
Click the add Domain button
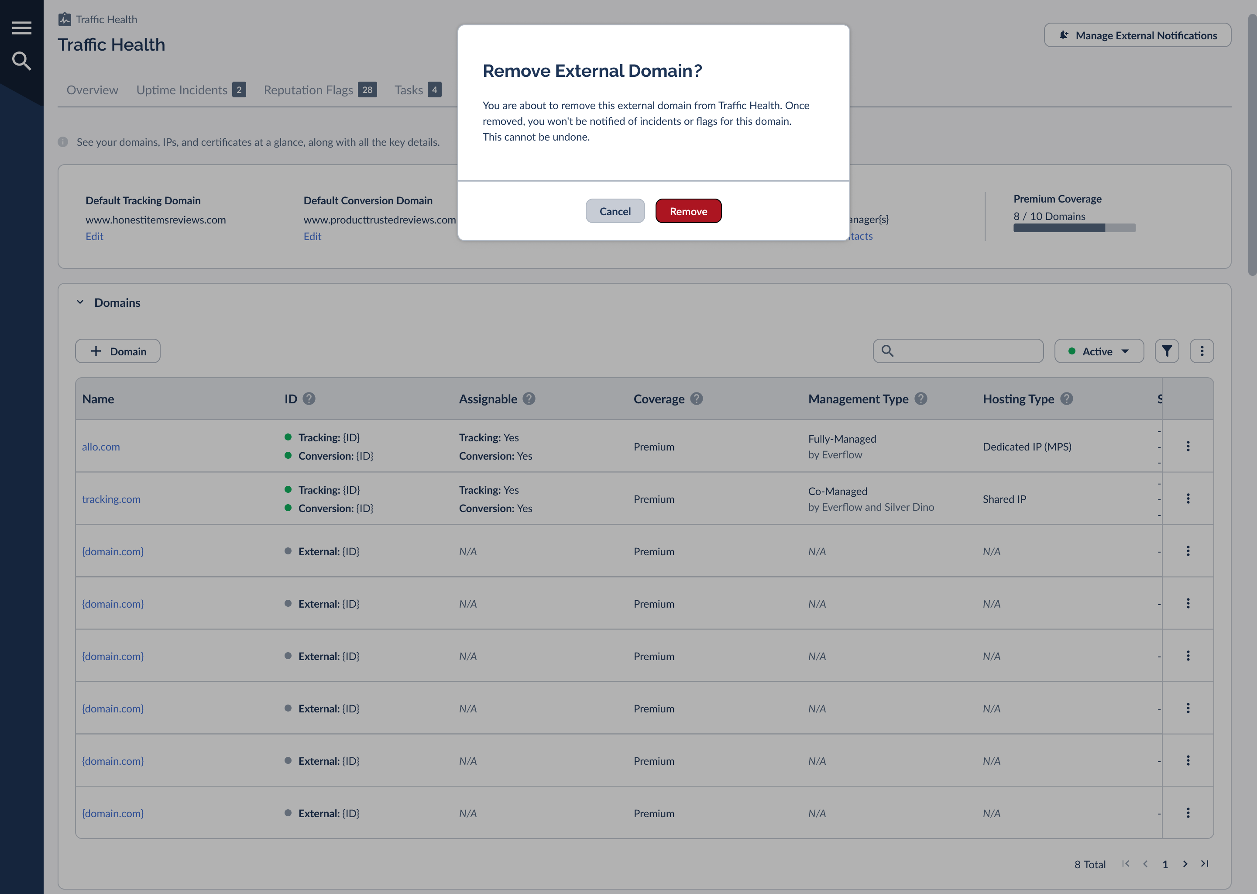coord(118,351)
